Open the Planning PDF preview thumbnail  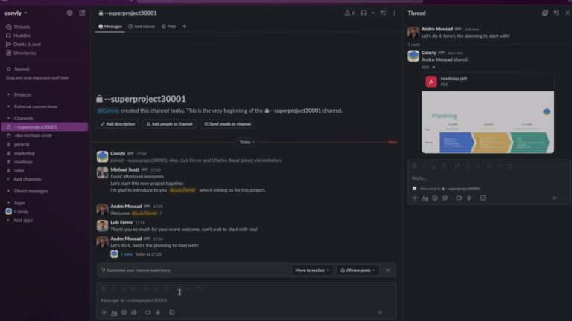(488, 122)
